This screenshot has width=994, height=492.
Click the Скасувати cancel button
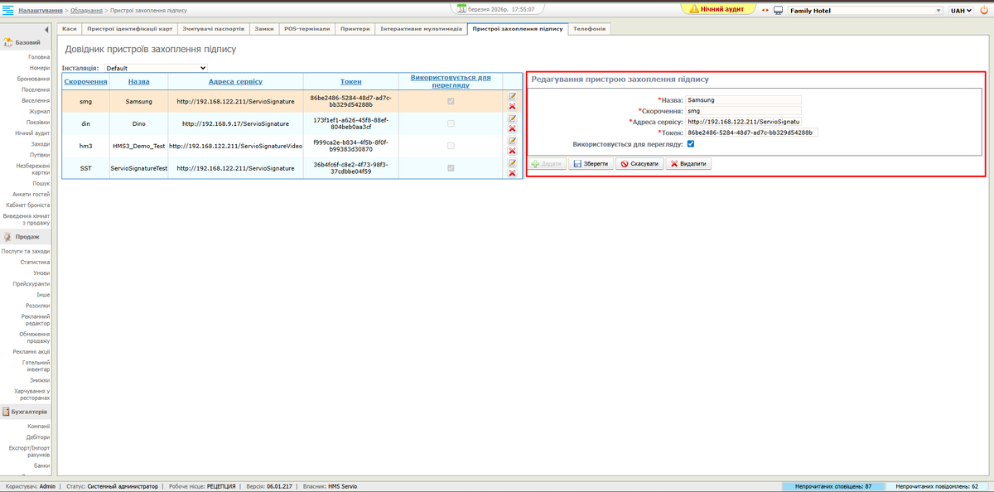(x=639, y=164)
